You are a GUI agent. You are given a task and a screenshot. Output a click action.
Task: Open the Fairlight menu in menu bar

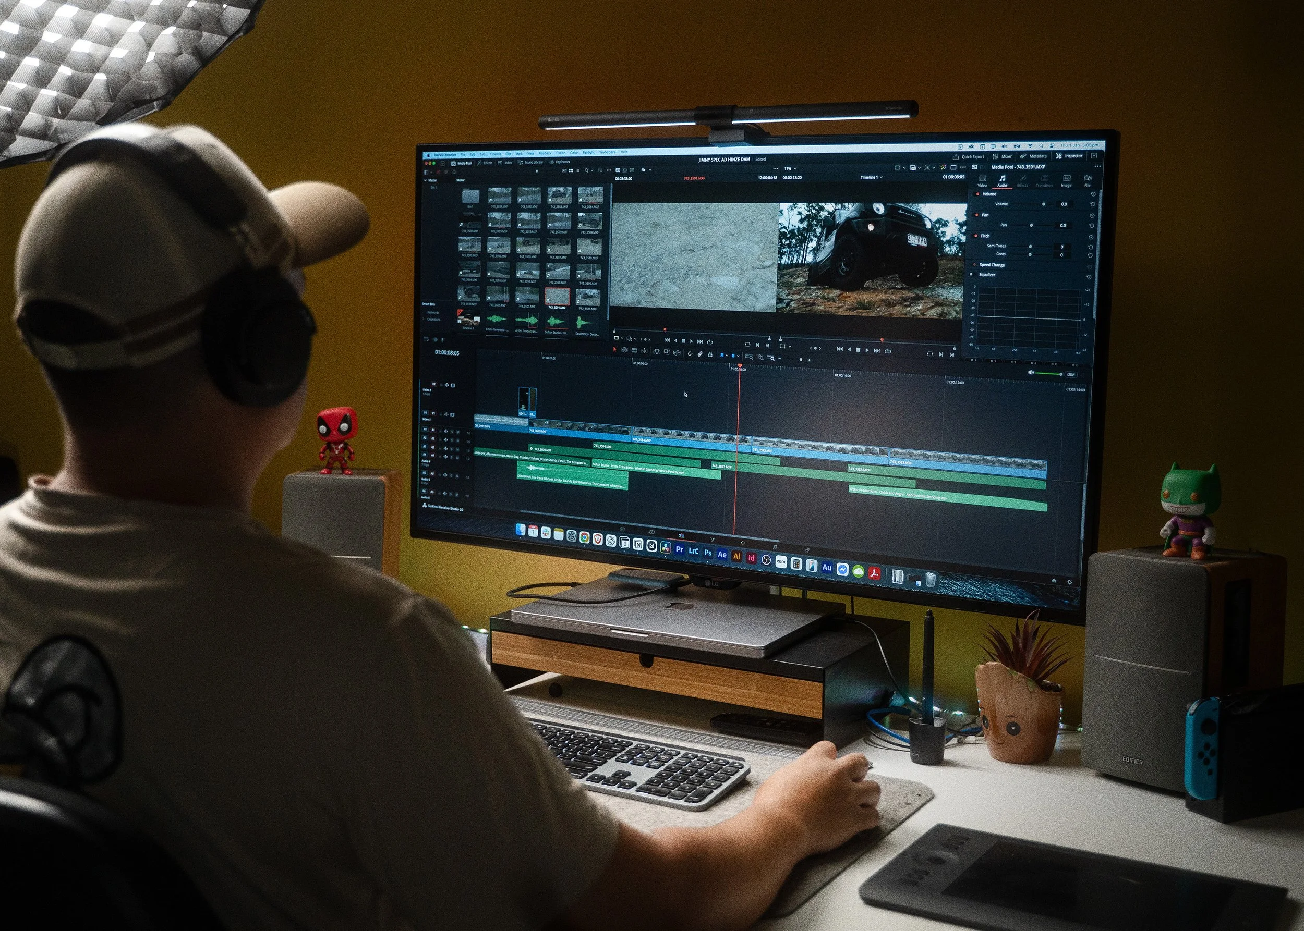click(x=588, y=153)
